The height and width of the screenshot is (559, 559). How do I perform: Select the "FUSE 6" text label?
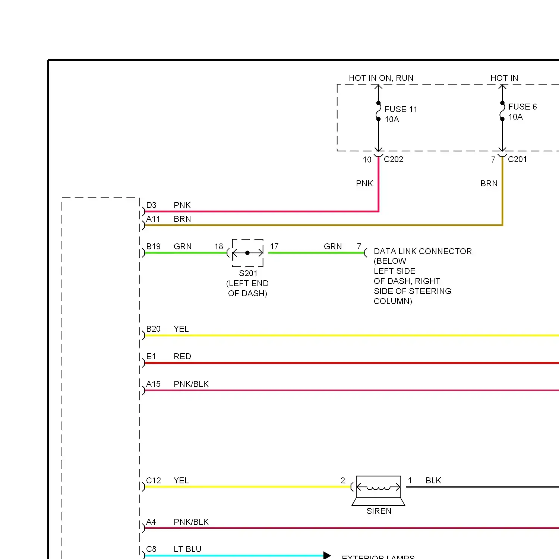click(x=522, y=107)
